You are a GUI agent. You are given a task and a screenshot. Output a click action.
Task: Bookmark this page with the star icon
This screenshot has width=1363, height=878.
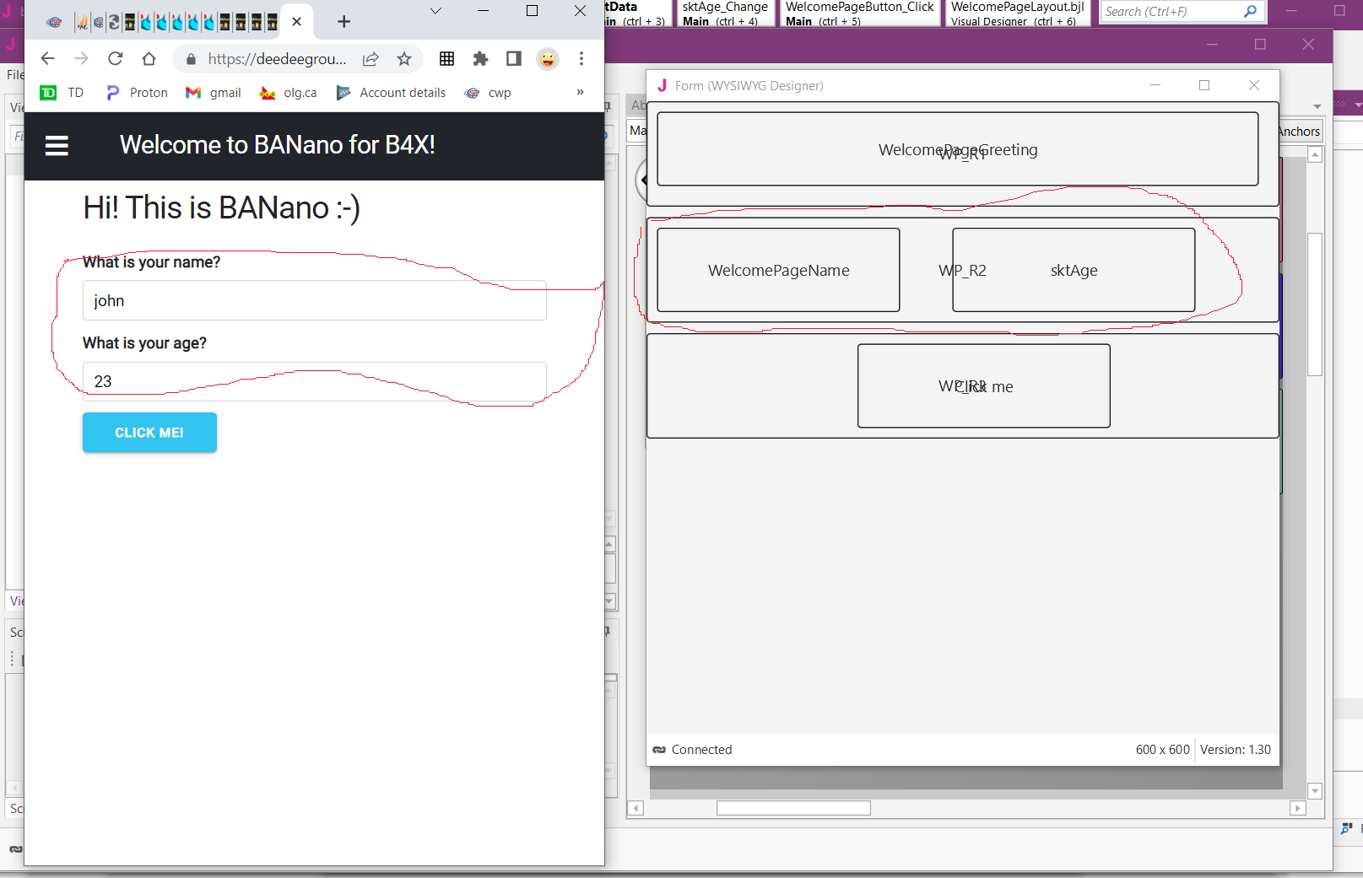[x=404, y=59]
